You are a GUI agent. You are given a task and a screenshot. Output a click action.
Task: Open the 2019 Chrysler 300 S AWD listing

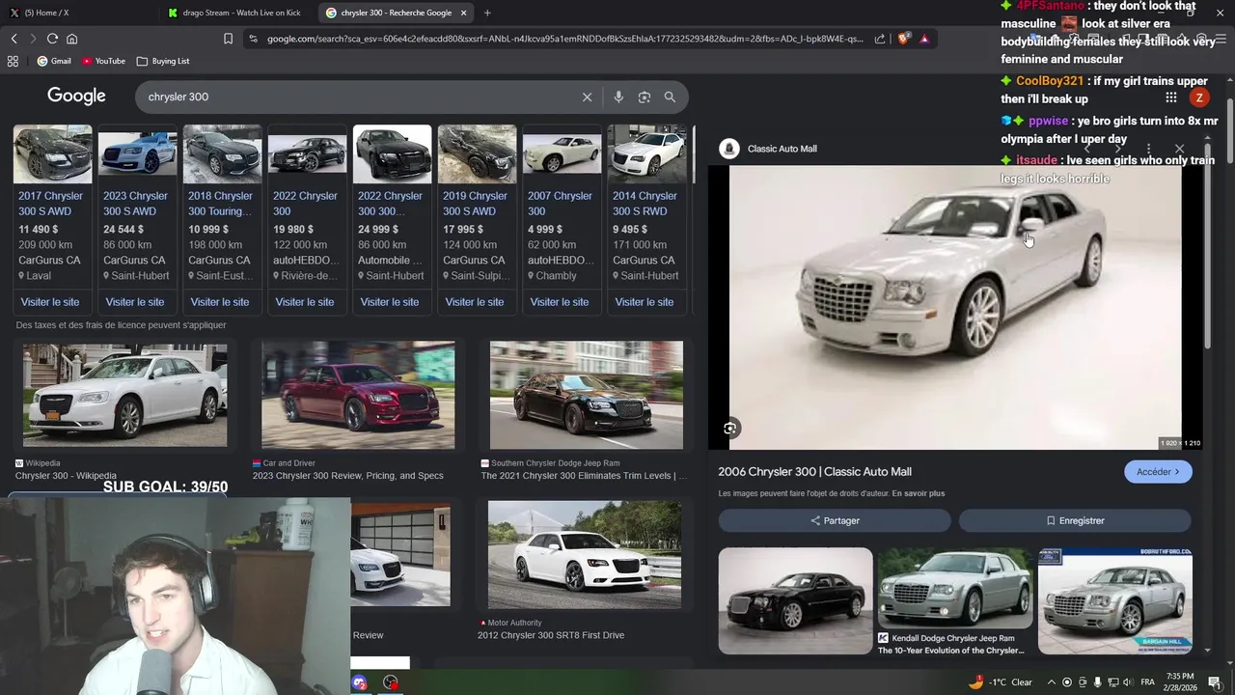[475, 203]
